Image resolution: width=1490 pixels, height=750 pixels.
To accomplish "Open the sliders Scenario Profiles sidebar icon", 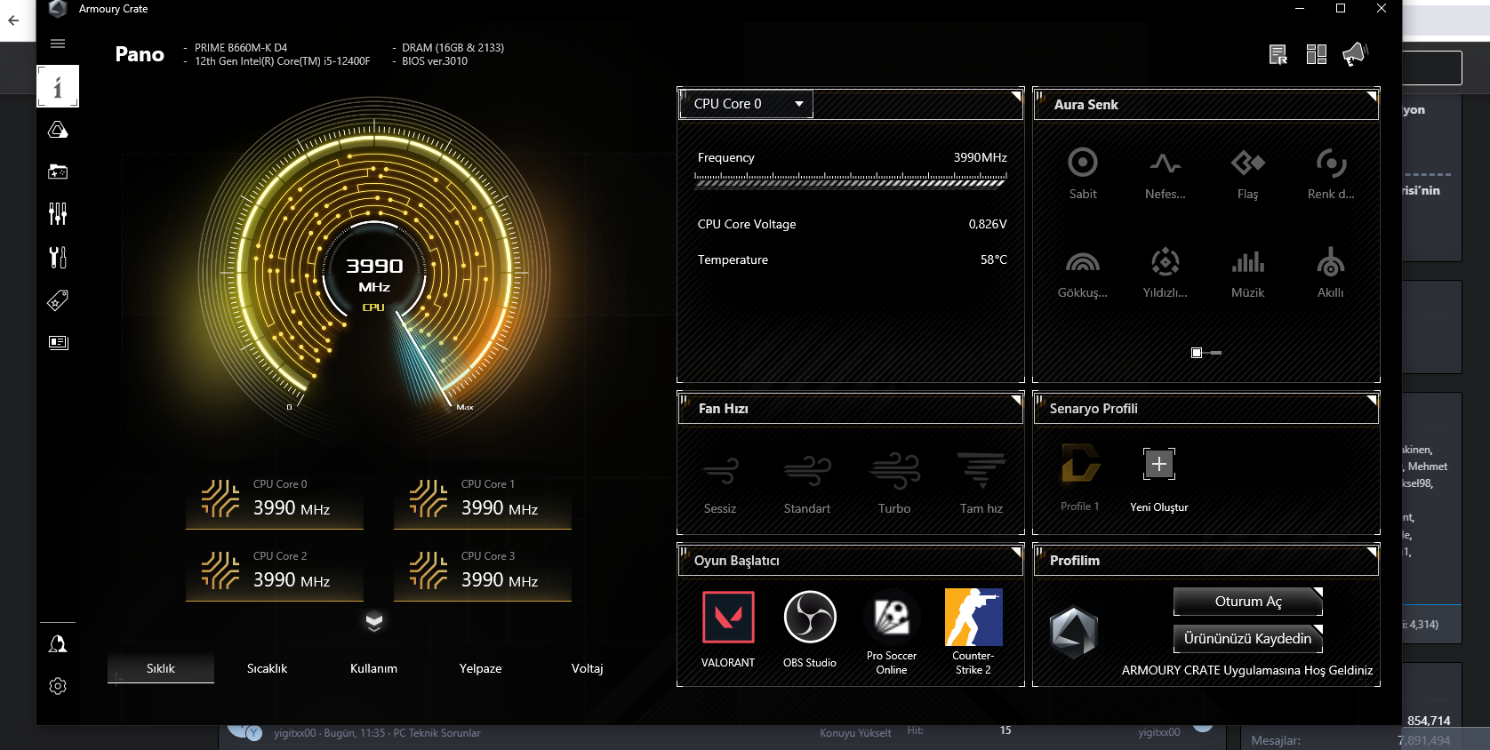I will [x=58, y=213].
